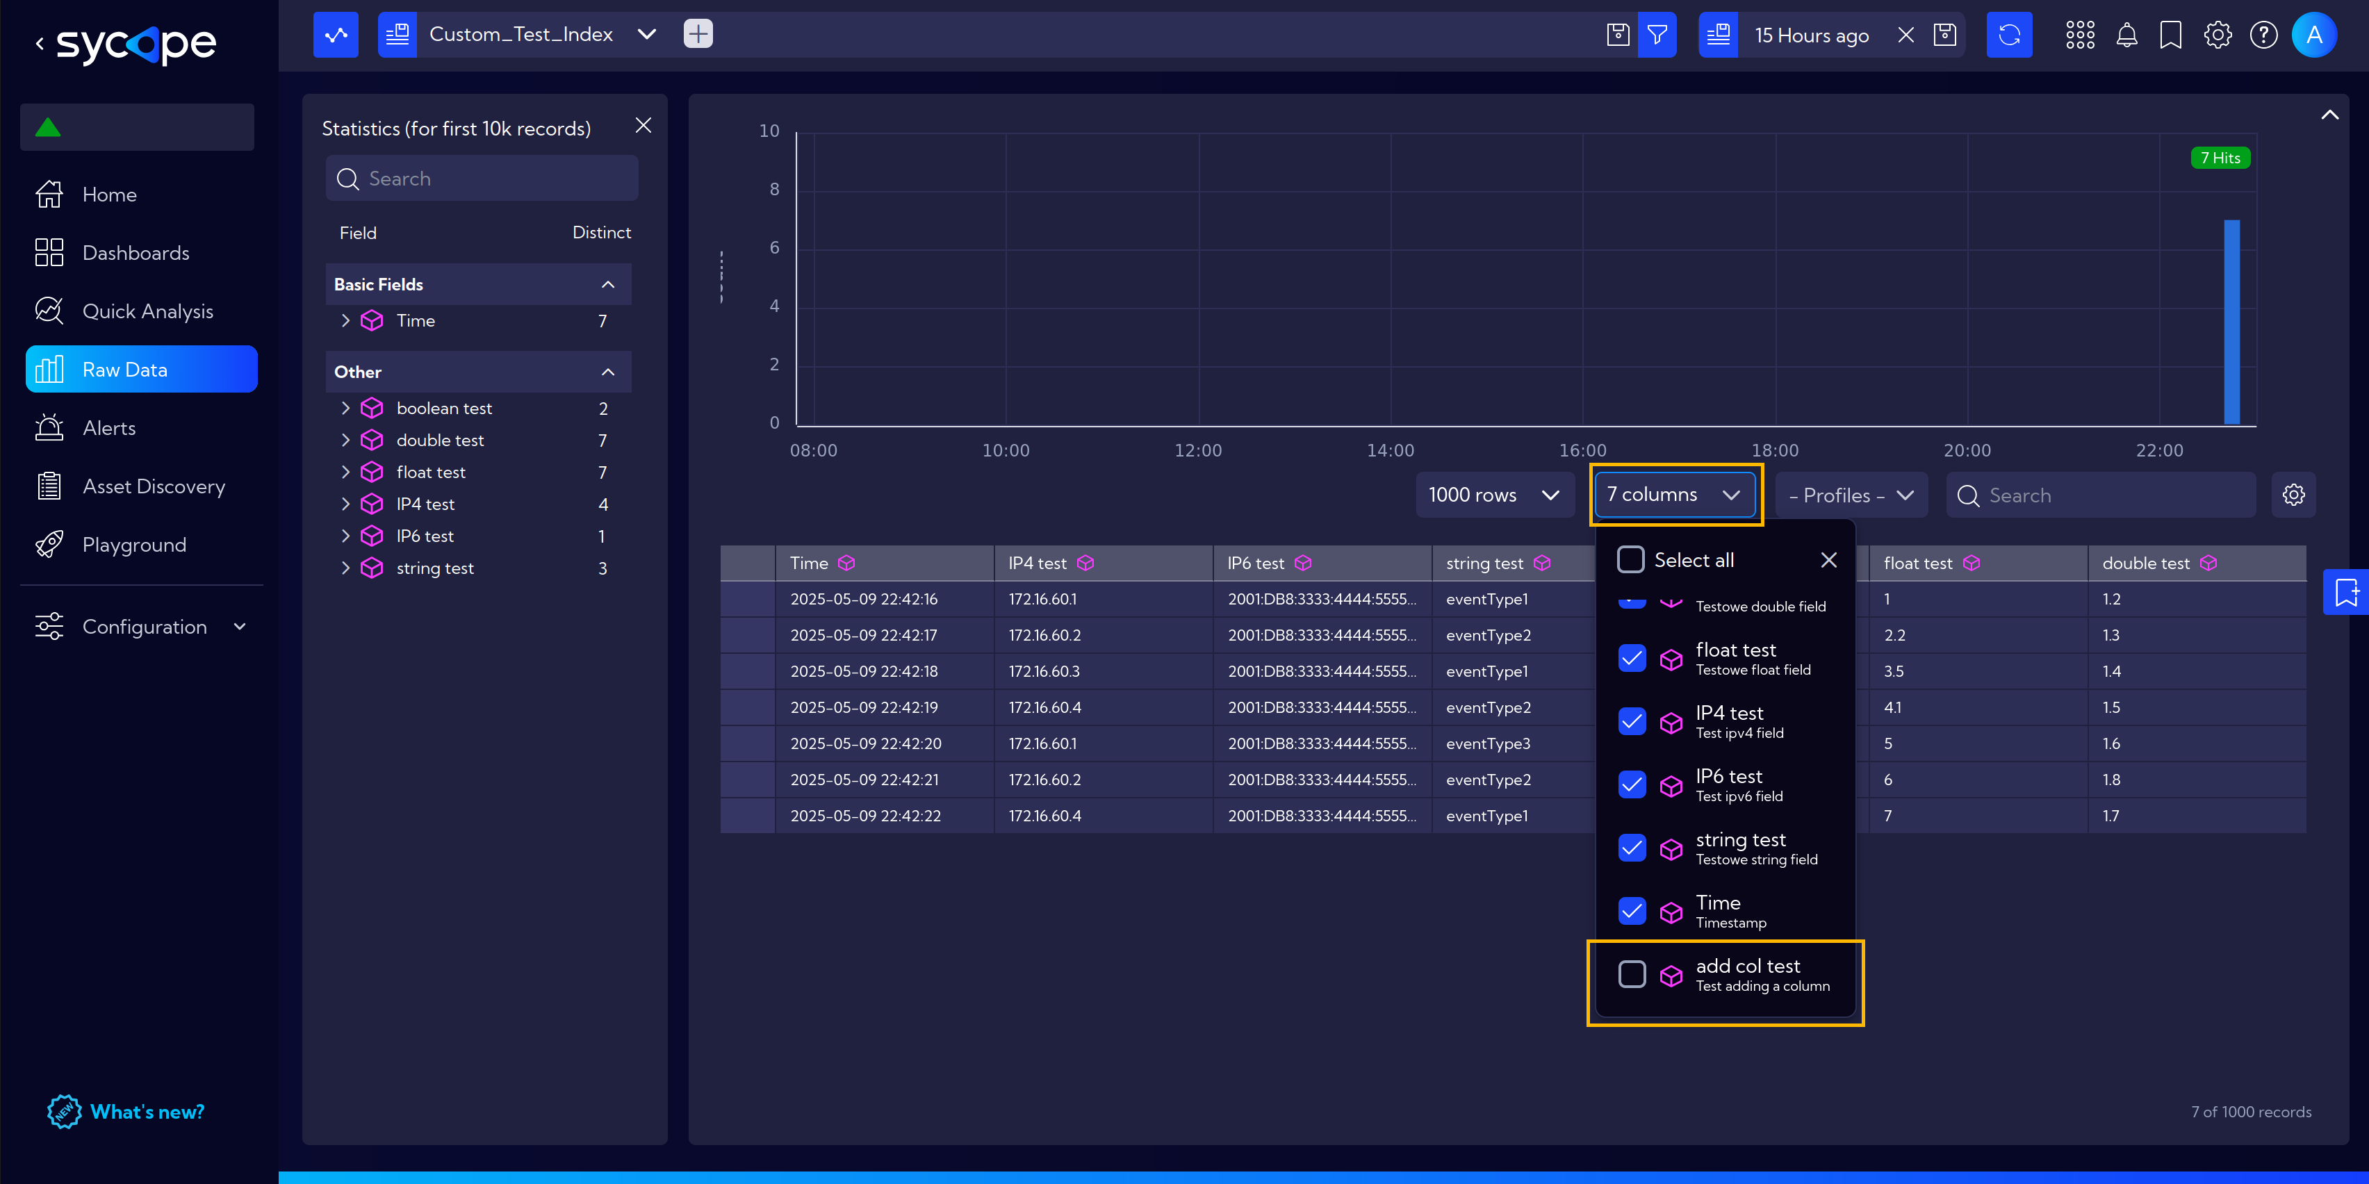Viewport: 2369px width, 1184px height.
Task: Check the add col test column
Action: tap(1632, 974)
